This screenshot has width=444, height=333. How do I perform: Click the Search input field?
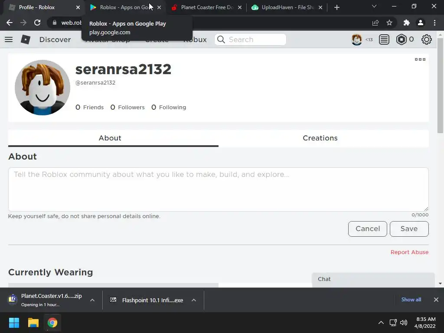click(251, 39)
